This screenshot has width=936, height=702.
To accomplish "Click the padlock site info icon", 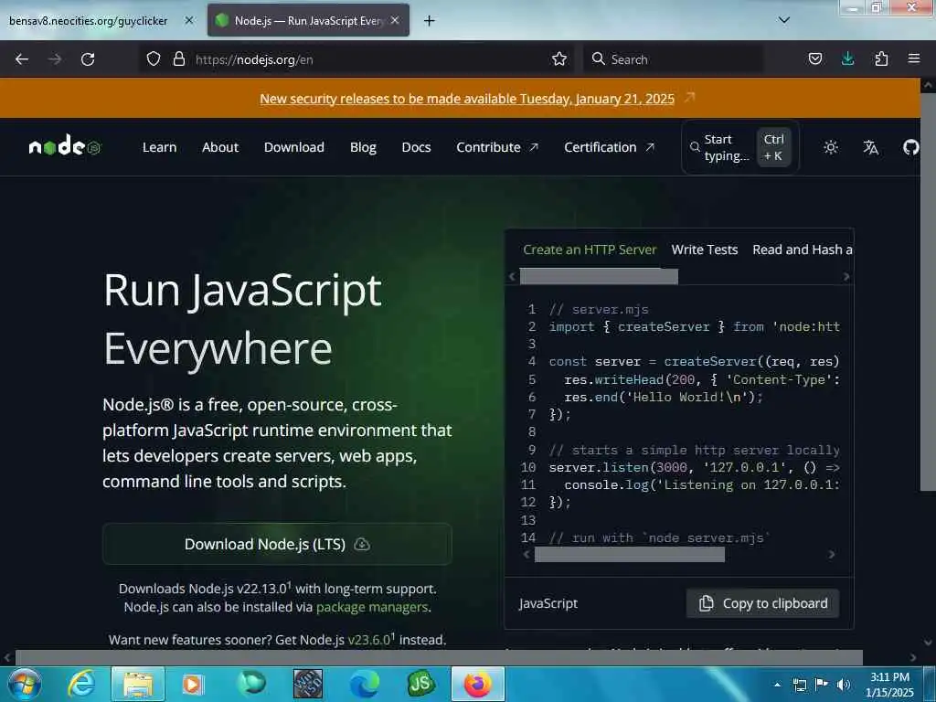I will click(x=178, y=59).
